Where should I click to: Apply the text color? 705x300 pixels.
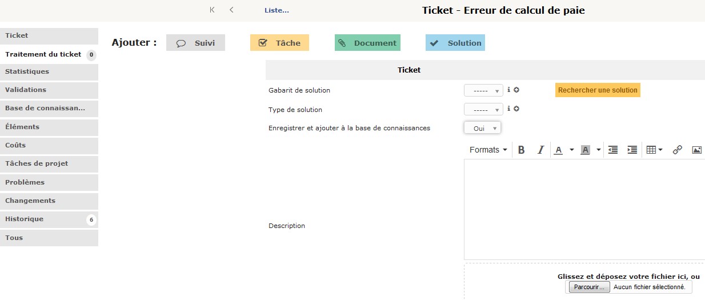[x=559, y=150]
